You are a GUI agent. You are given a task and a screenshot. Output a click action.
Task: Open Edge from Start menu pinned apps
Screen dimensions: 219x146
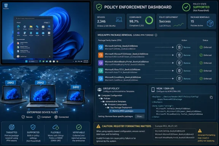(x=18, y=27)
